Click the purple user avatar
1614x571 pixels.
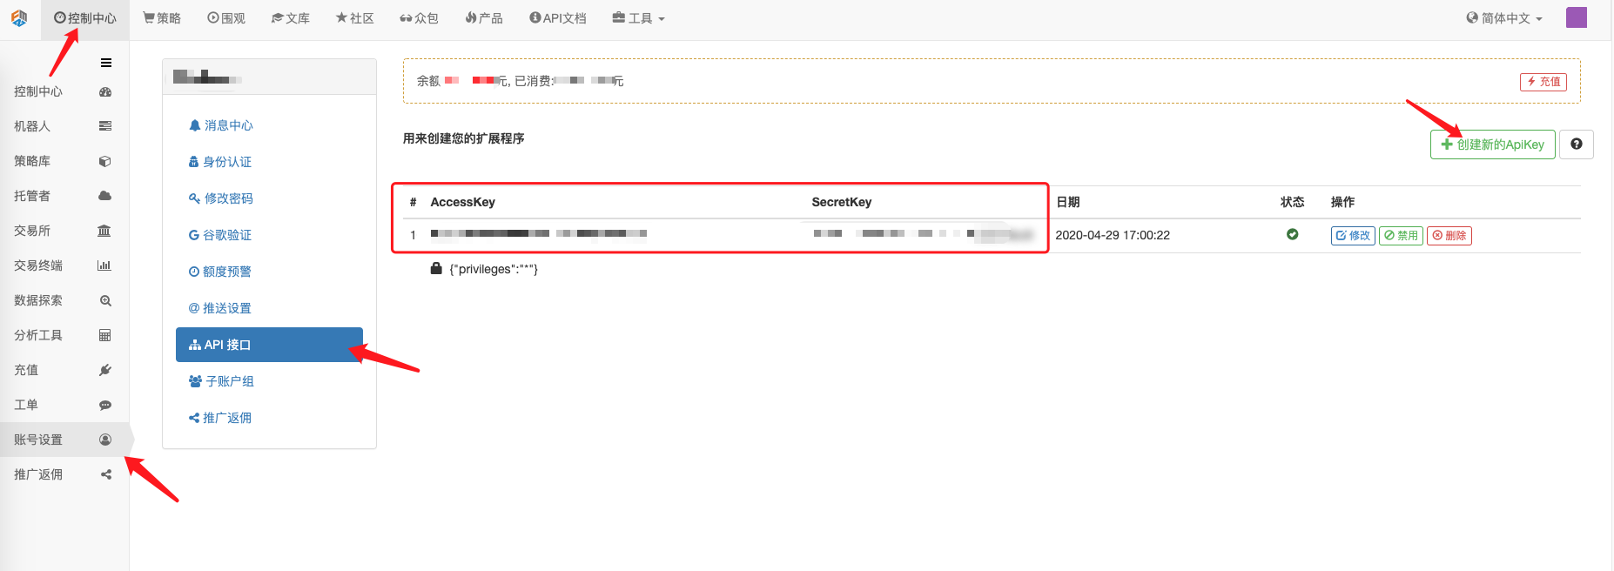(x=1577, y=17)
